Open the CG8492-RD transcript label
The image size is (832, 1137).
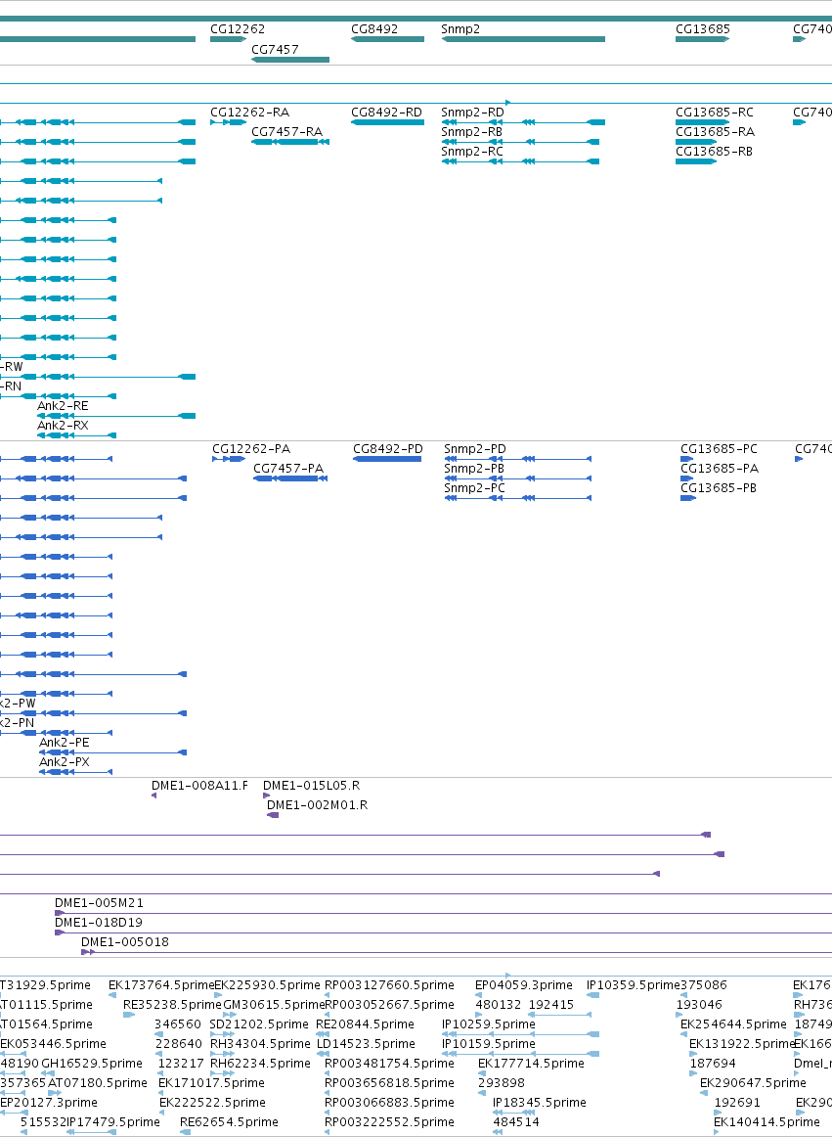(x=386, y=113)
